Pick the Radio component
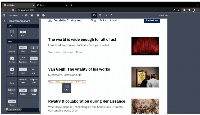This screenshot has width=200, height=115. (x=23, y=81)
